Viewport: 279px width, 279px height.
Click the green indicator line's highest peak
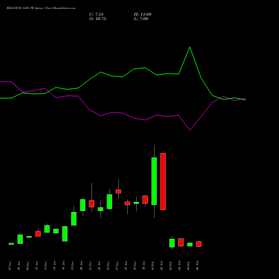(x=190, y=47)
